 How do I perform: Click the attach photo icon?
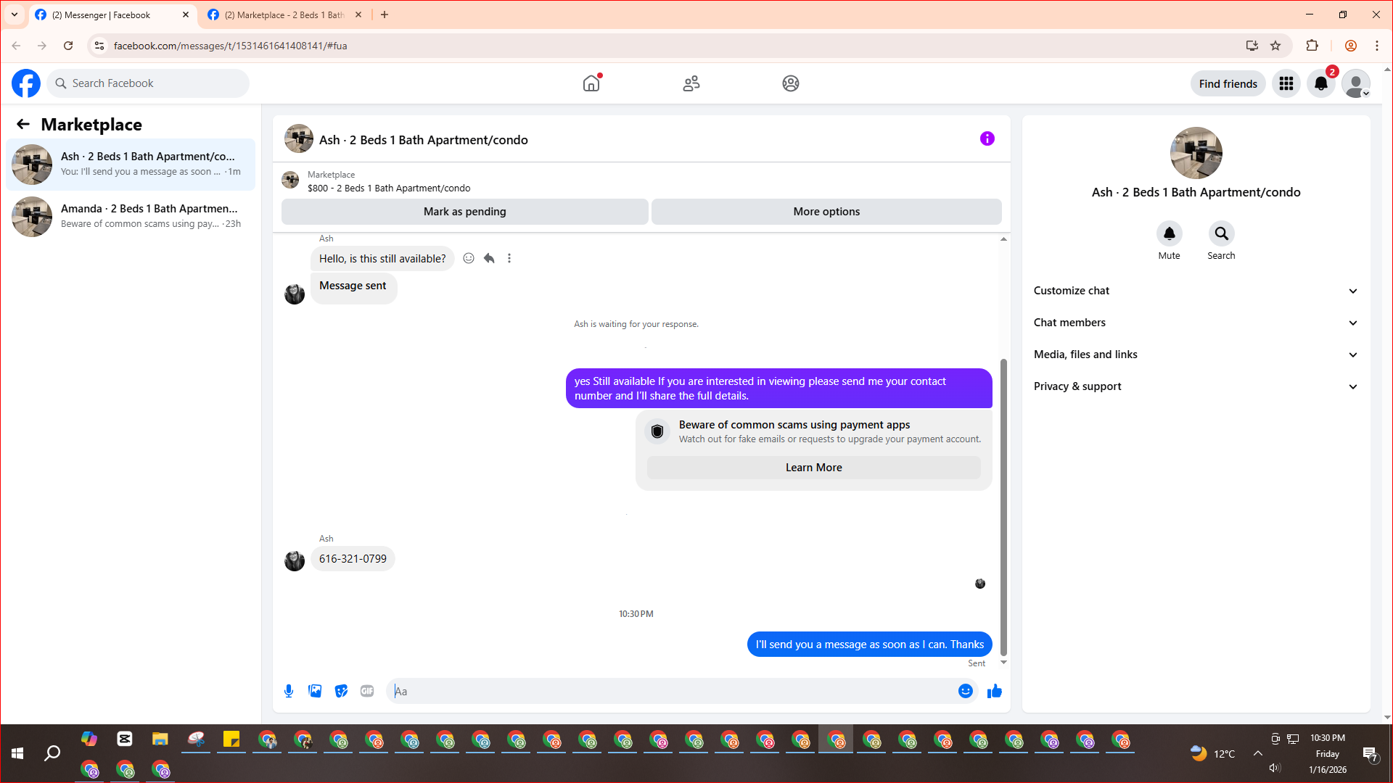(x=315, y=691)
